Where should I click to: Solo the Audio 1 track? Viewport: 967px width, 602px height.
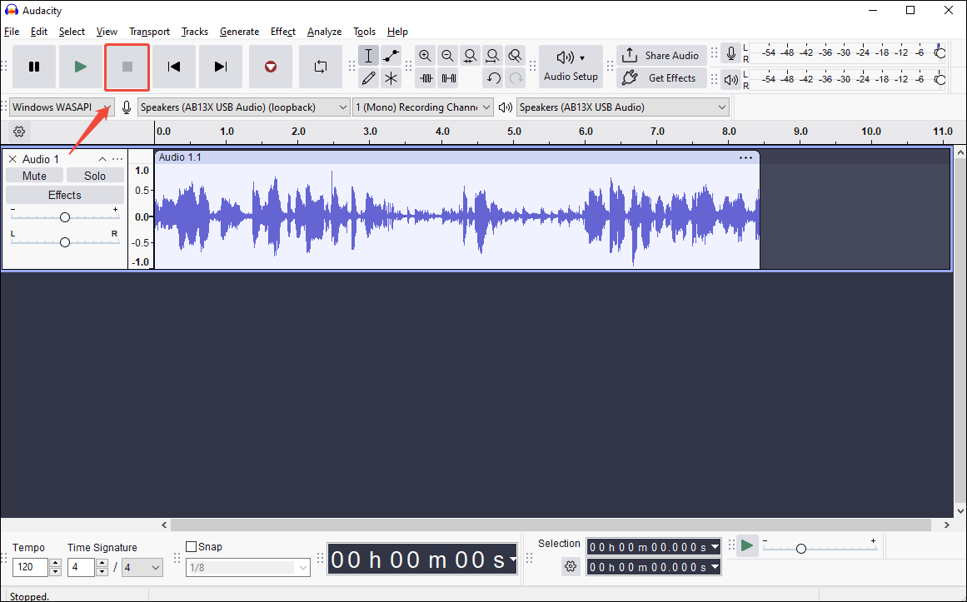click(95, 176)
